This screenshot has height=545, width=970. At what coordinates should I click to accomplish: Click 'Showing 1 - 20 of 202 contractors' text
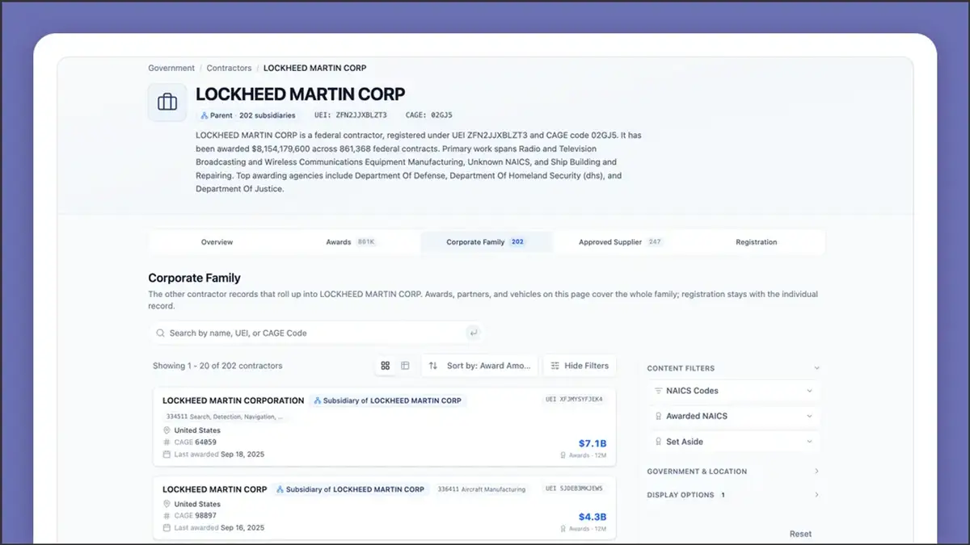pos(217,366)
